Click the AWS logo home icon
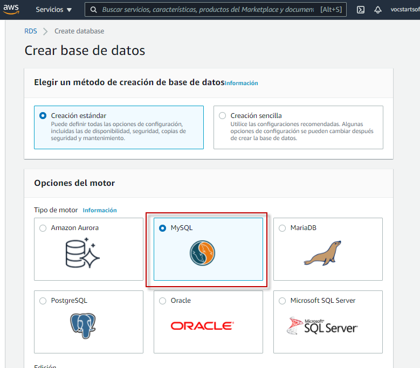 click(x=11, y=9)
